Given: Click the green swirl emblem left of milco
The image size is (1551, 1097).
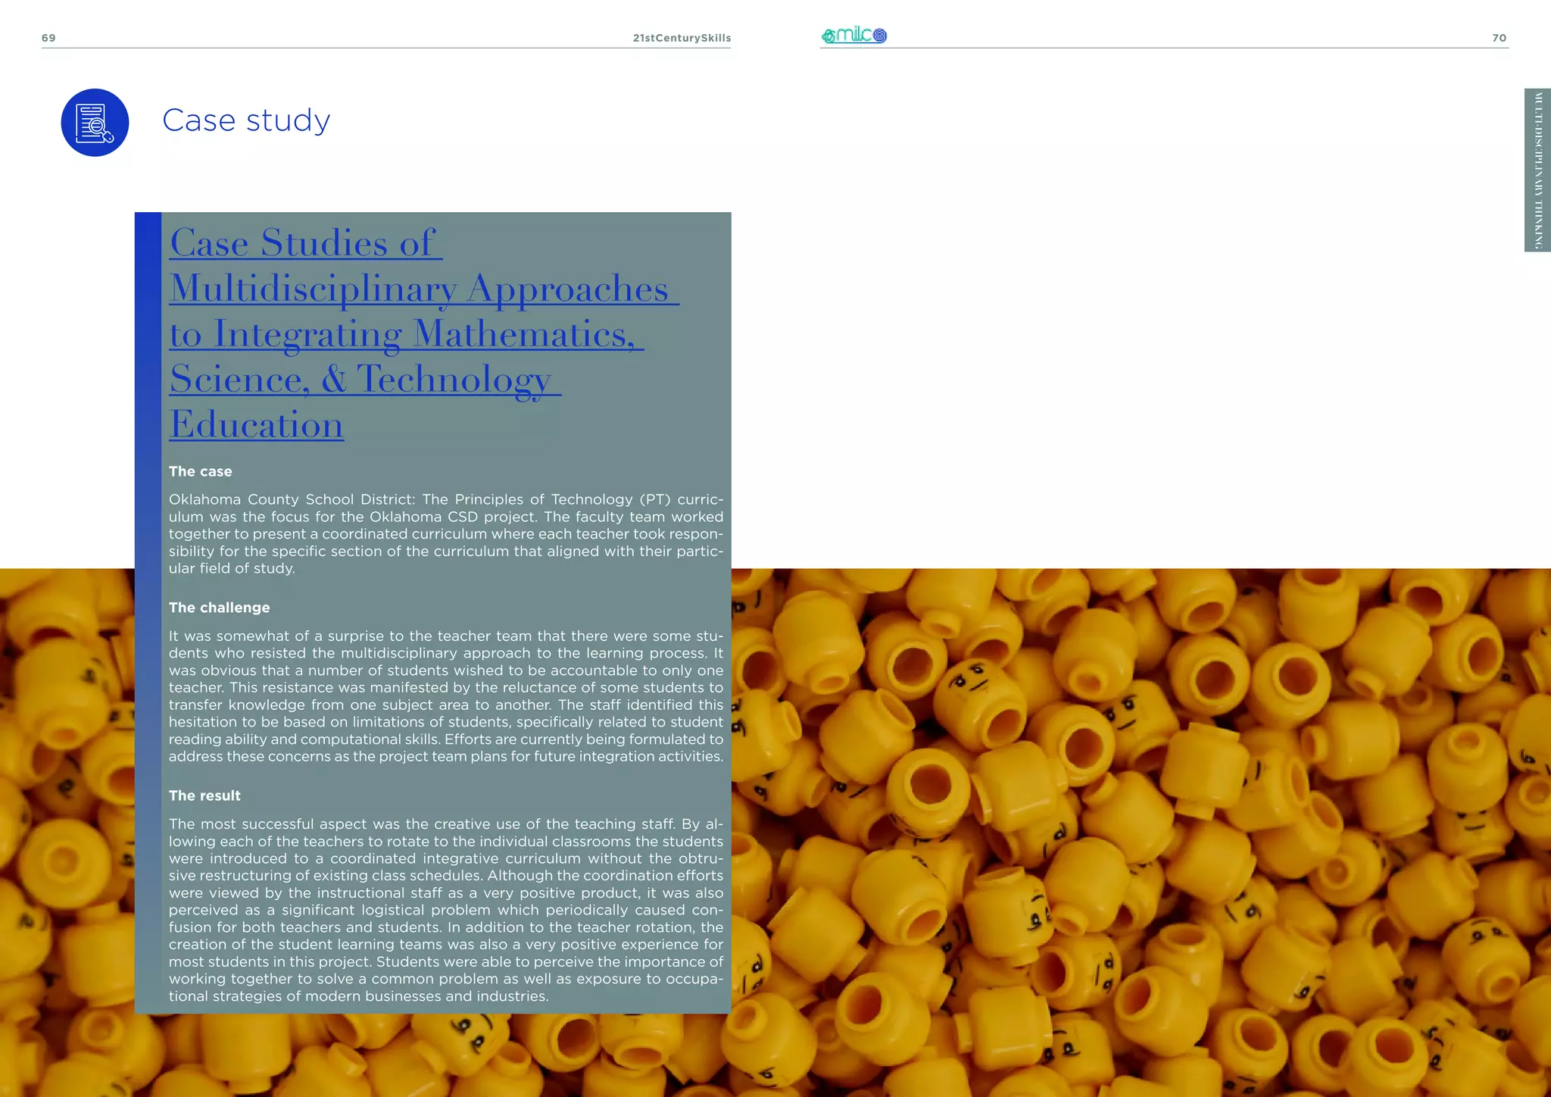Looking at the screenshot, I should click(829, 36).
